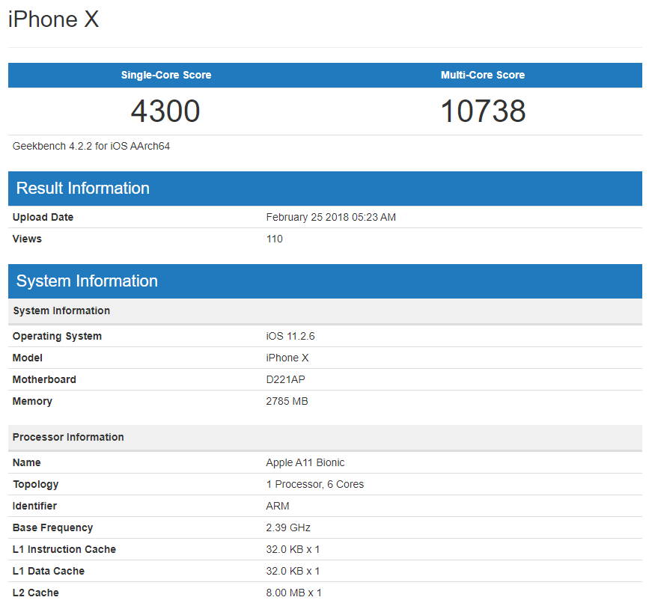
Task: Click the Memory value 2785 MB
Action: pos(287,401)
